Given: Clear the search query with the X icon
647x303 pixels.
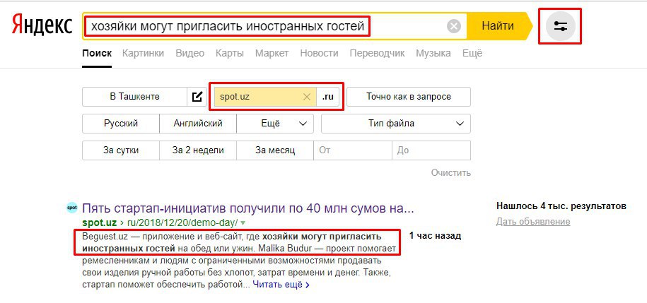Looking at the screenshot, I should pyautogui.click(x=453, y=27).
